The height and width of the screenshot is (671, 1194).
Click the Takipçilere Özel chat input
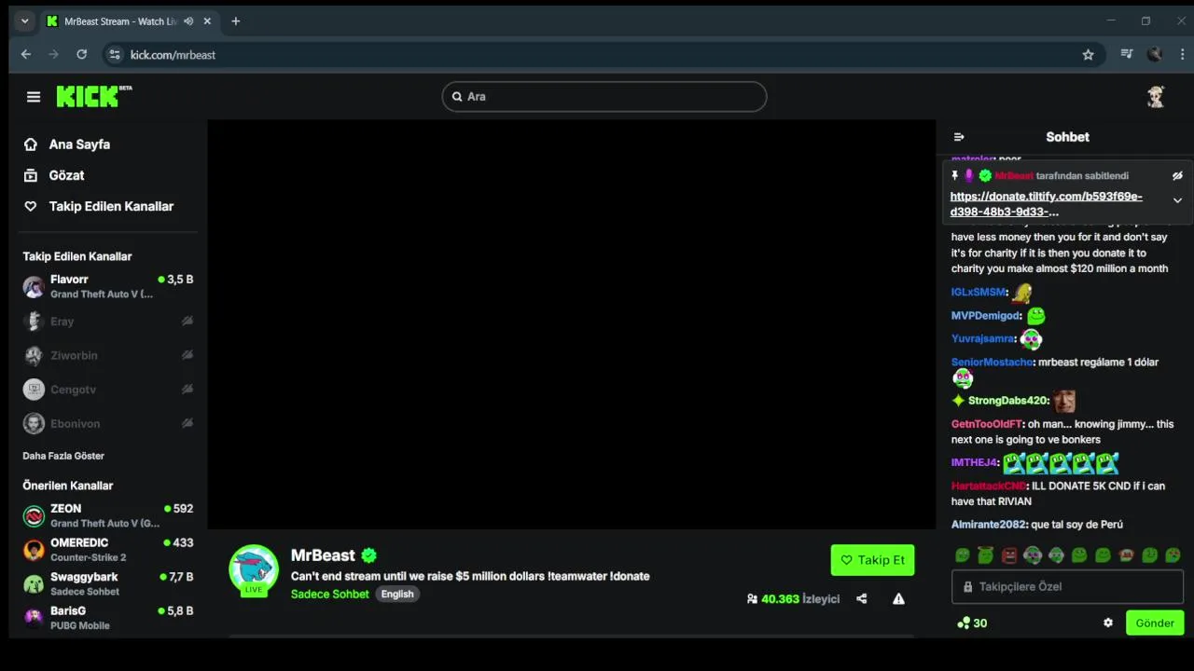[x=1067, y=586]
